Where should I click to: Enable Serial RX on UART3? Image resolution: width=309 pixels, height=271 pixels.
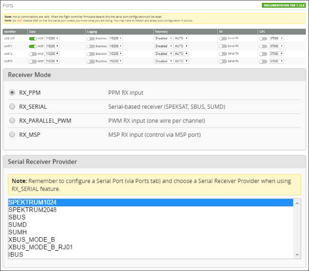pyautogui.click(x=222, y=61)
